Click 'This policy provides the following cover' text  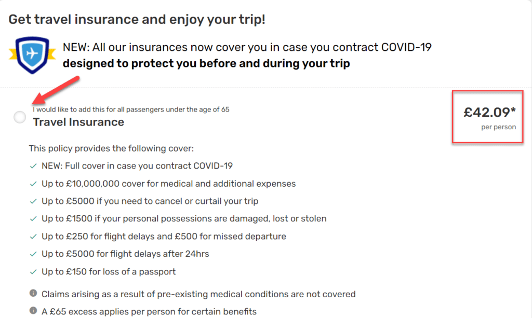(x=111, y=148)
